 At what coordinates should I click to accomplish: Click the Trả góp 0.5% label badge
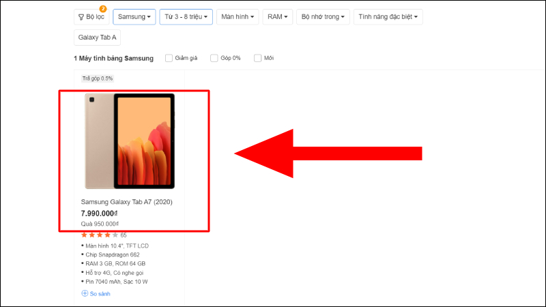pyautogui.click(x=98, y=78)
